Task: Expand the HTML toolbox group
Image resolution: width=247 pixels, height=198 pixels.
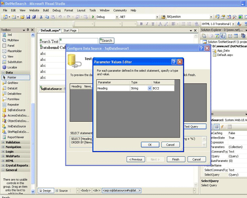Action: tap(3, 161)
